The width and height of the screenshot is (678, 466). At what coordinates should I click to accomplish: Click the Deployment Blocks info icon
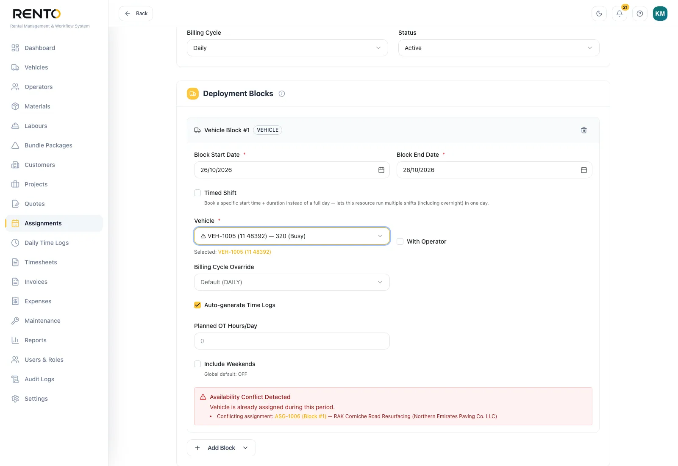click(282, 94)
